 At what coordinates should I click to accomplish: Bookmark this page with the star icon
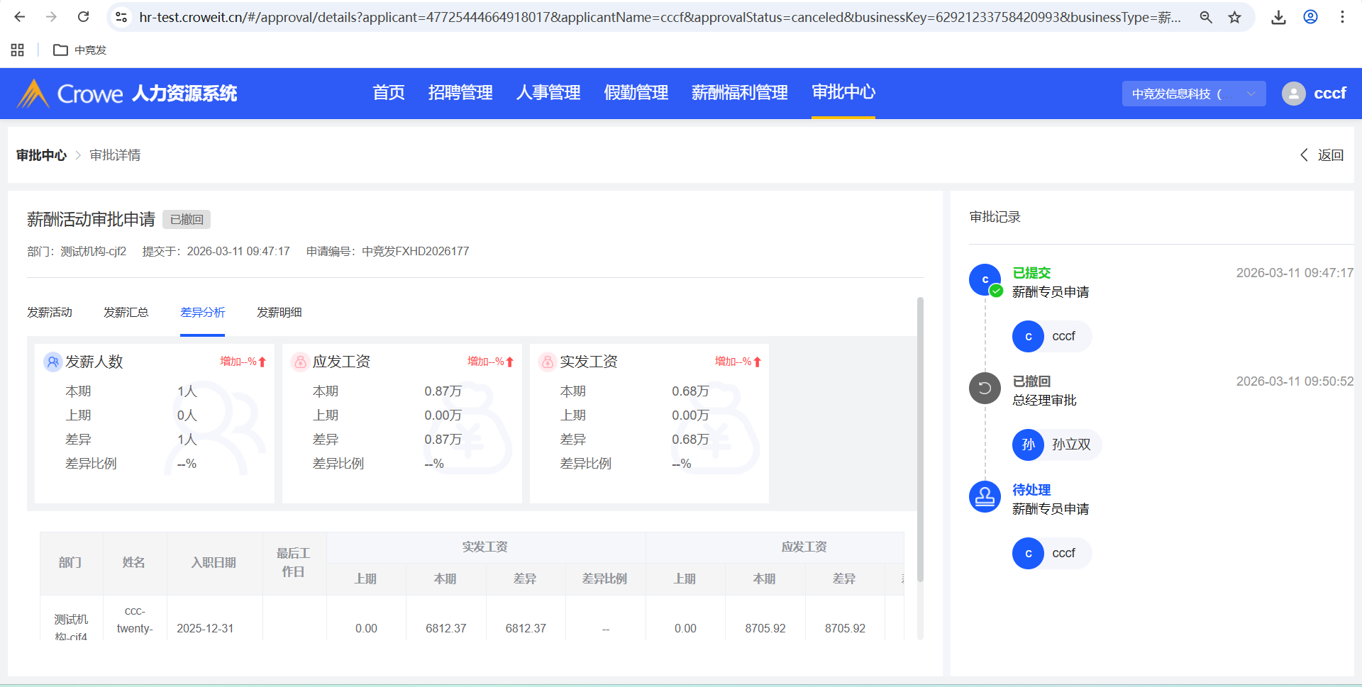pos(1235,17)
